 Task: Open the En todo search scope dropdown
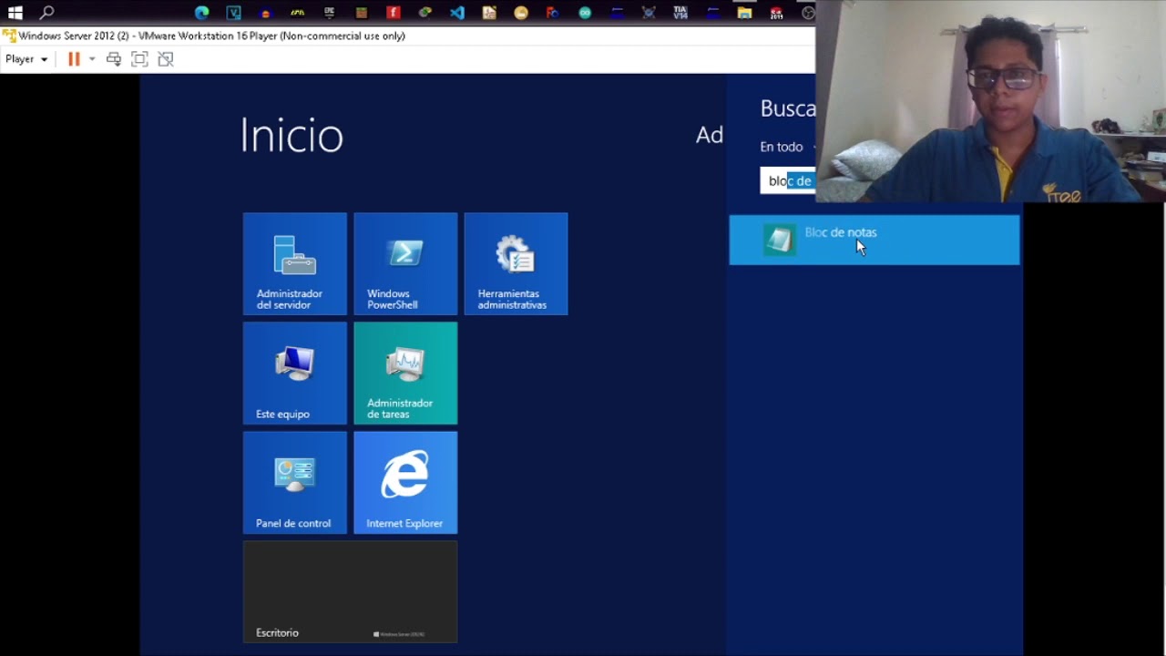(x=787, y=147)
